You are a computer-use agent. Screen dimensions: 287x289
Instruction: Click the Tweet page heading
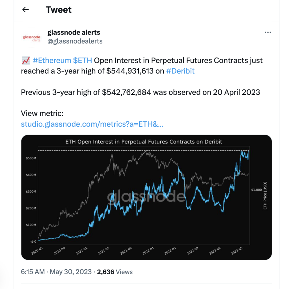tap(59, 10)
